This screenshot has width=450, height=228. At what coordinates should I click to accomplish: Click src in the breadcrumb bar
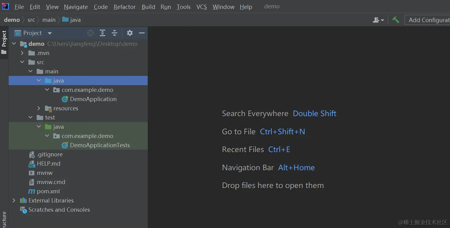31,20
